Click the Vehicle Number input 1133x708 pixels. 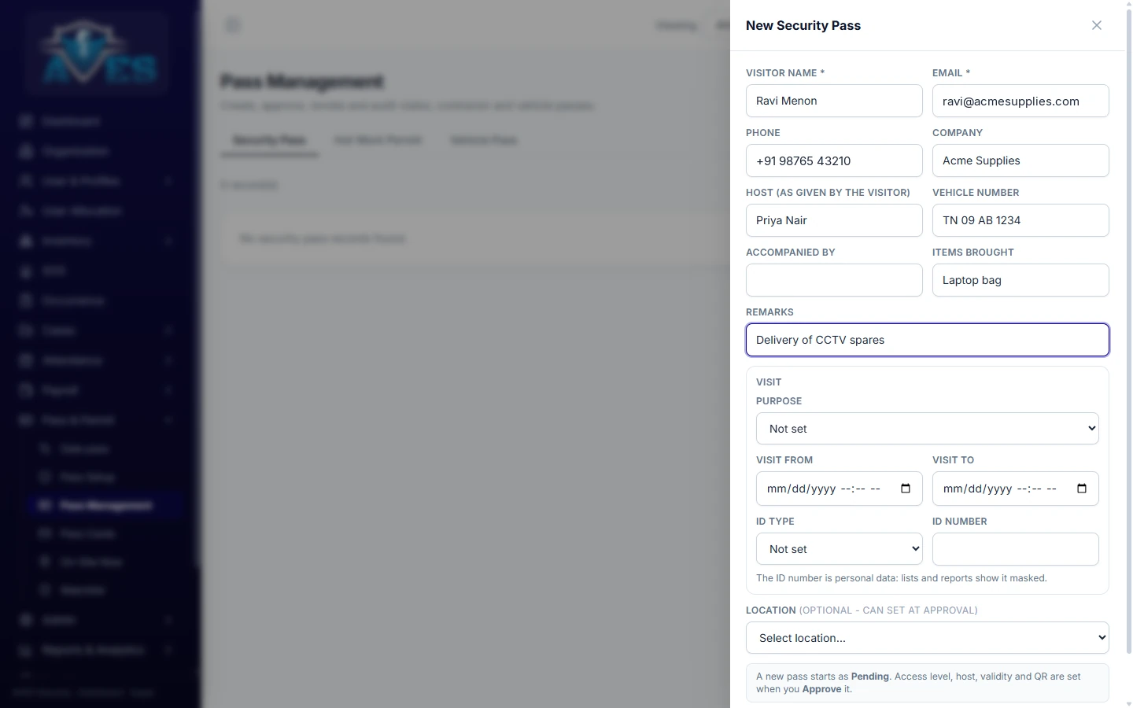[x=1020, y=220]
